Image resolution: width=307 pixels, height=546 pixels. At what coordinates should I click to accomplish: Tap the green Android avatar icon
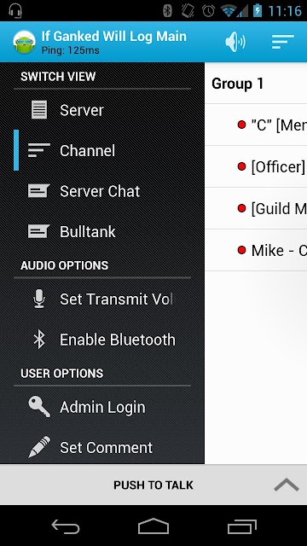[25, 42]
